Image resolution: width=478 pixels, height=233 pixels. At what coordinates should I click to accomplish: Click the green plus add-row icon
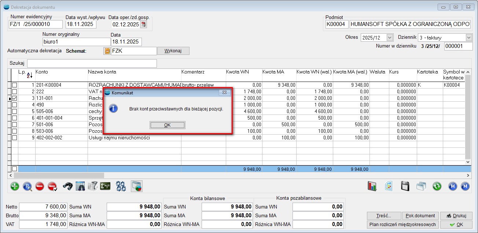click(15, 186)
